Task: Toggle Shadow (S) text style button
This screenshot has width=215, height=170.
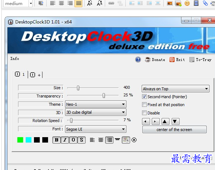Action: [x=81, y=140]
